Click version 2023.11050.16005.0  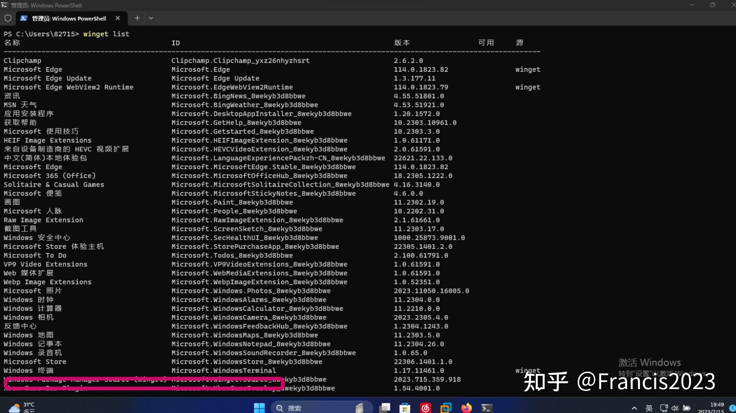tap(431, 291)
